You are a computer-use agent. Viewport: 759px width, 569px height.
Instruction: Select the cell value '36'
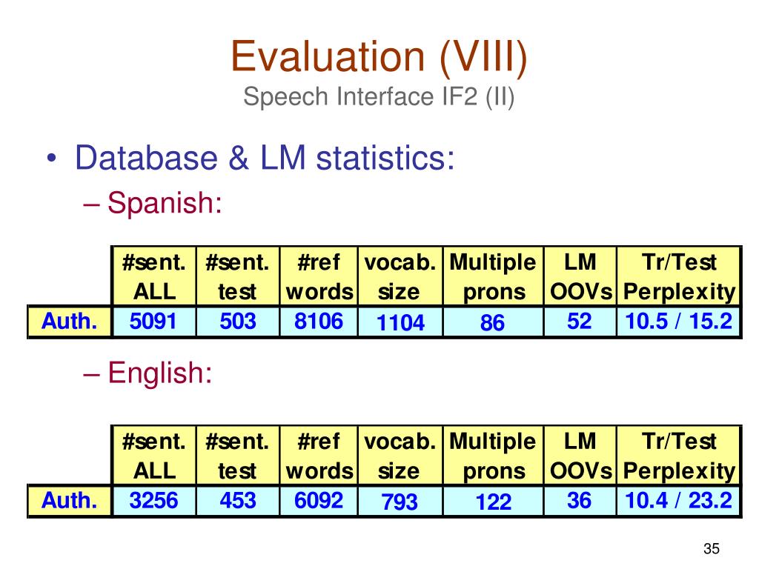click(579, 500)
